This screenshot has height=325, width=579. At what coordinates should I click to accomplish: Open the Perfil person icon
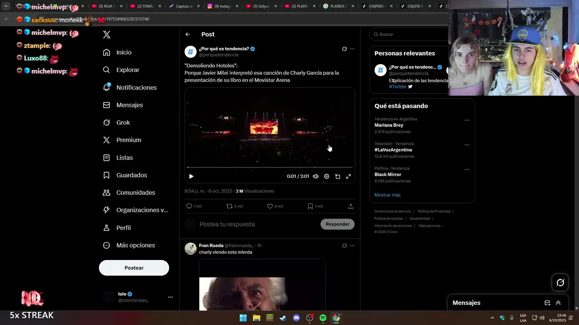[x=106, y=227]
